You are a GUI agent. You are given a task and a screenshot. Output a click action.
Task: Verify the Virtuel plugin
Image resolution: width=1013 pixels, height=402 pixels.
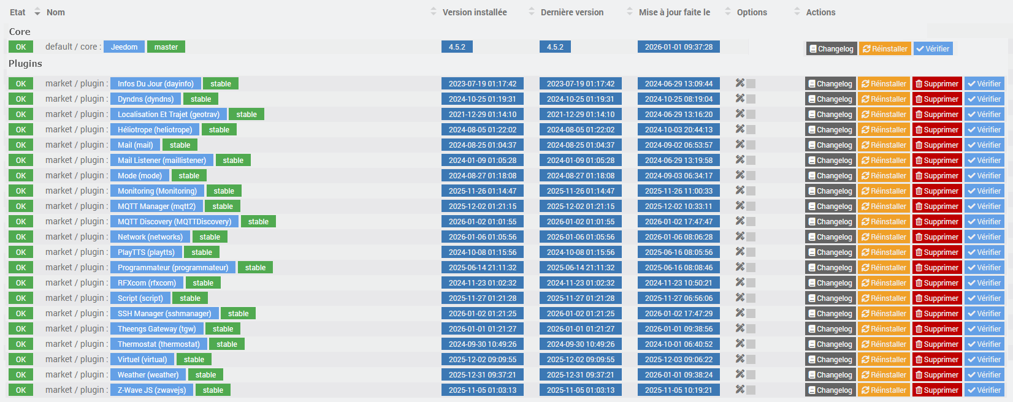point(984,359)
